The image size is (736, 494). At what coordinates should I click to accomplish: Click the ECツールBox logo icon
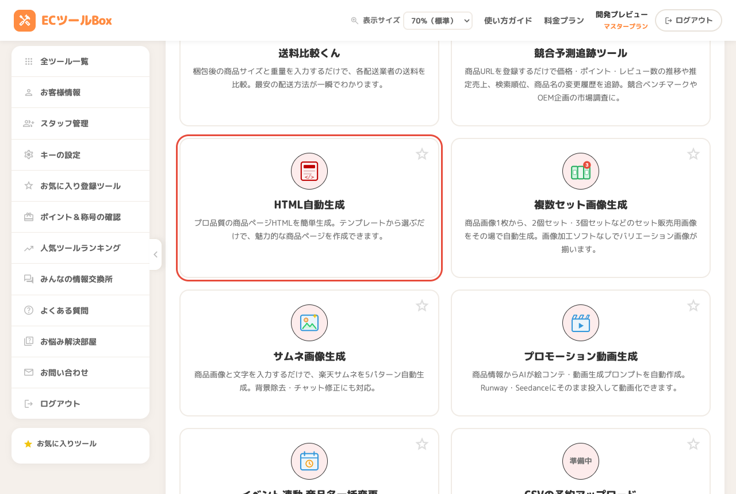tap(25, 21)
